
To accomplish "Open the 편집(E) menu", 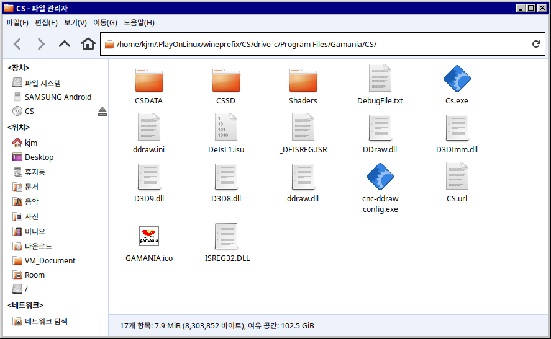I will click(46, 23).
